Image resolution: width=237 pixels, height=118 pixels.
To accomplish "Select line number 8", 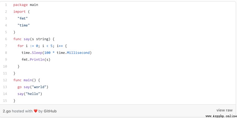I will pos(6,53).
